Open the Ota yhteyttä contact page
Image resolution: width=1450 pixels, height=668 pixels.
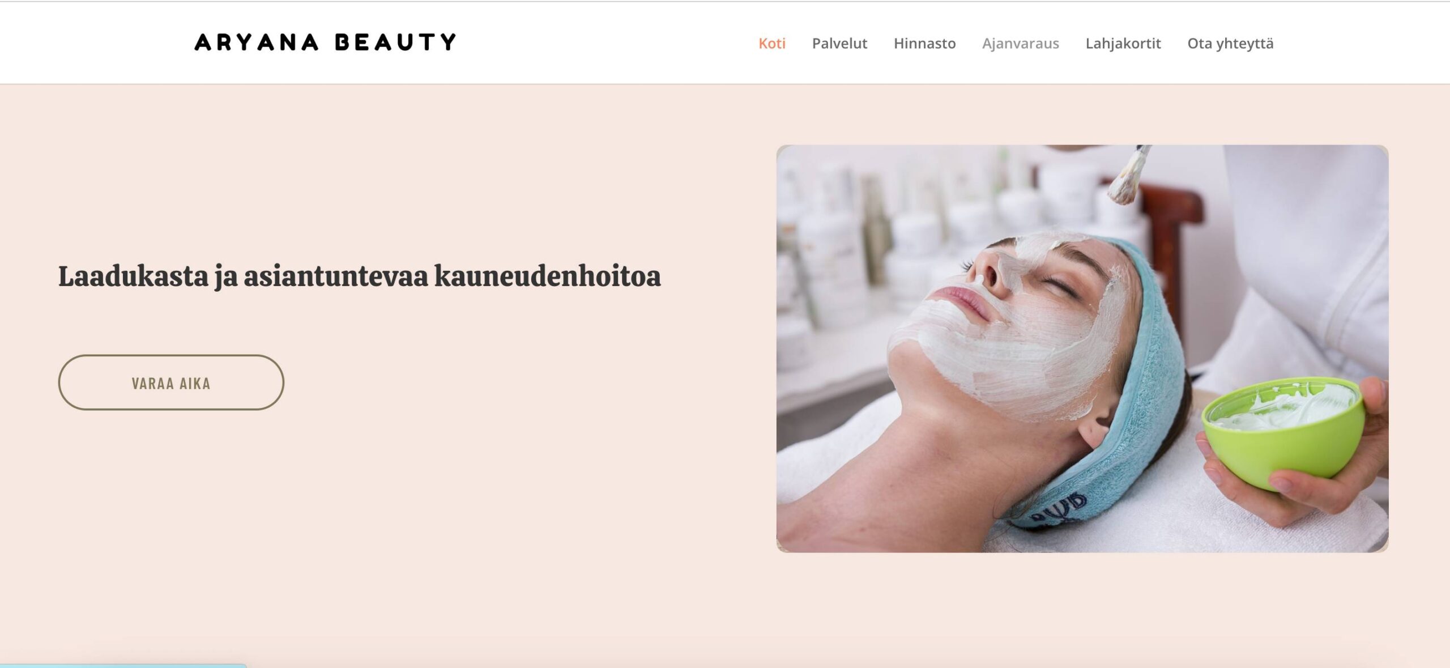coord(1230,44)
